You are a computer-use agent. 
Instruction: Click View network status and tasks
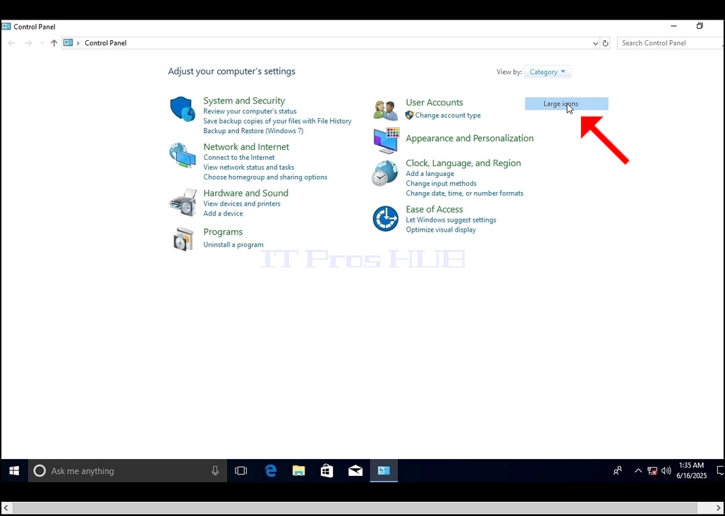249,167
